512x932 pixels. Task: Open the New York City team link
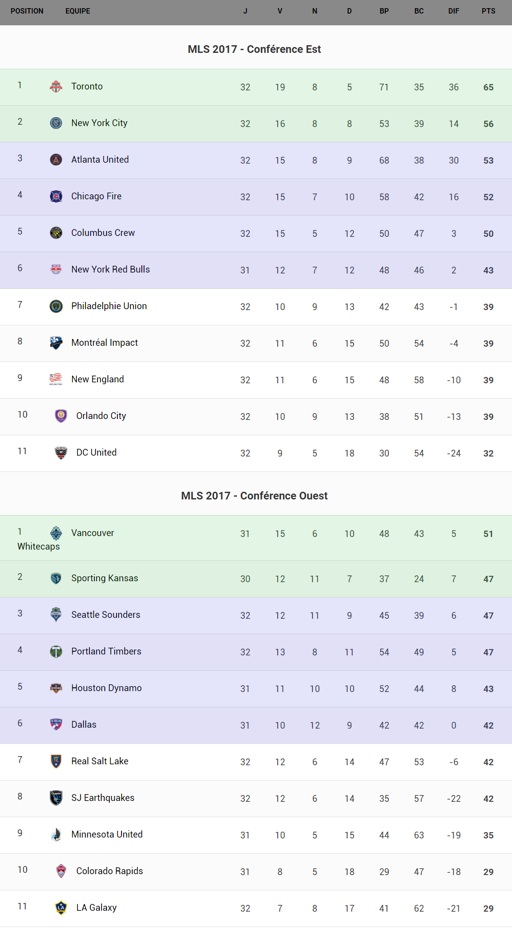coord(99,123)
